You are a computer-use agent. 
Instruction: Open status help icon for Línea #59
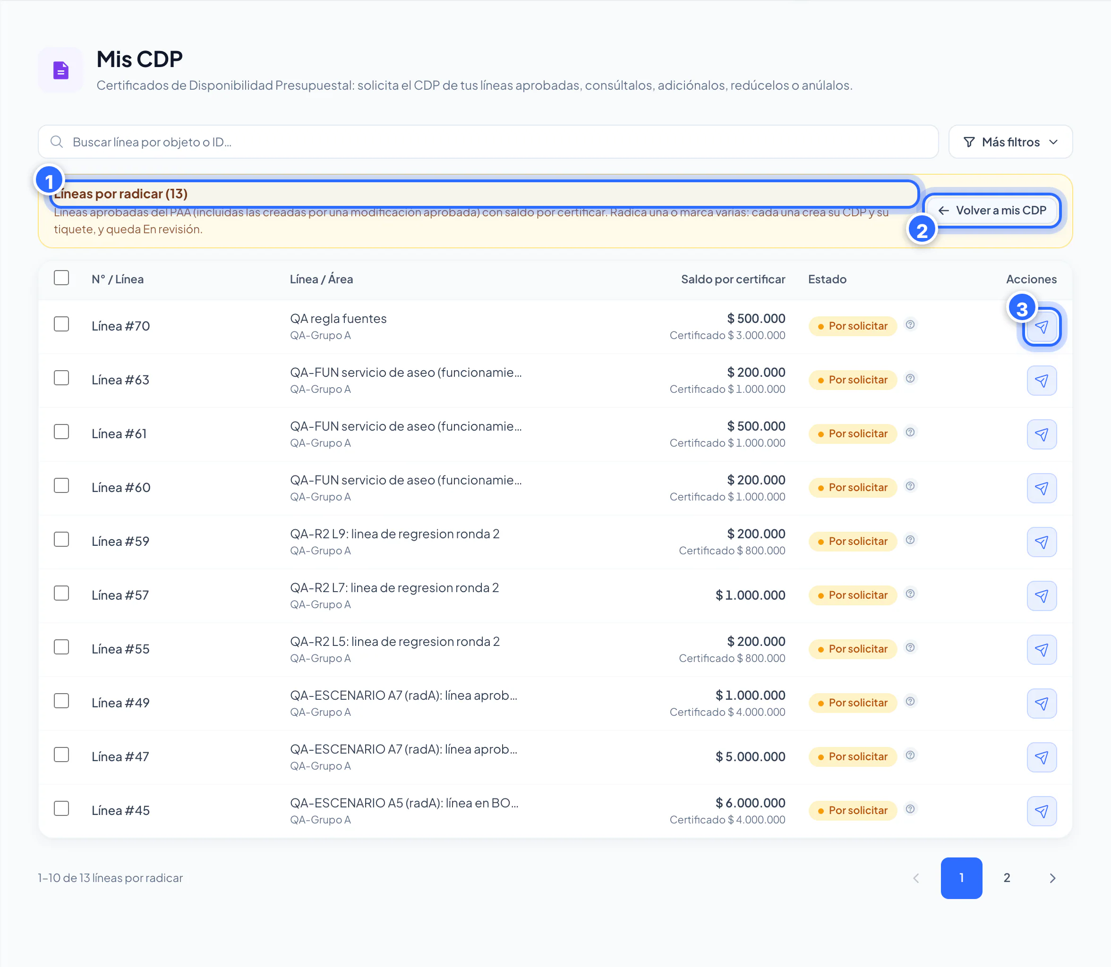[910, 540]
